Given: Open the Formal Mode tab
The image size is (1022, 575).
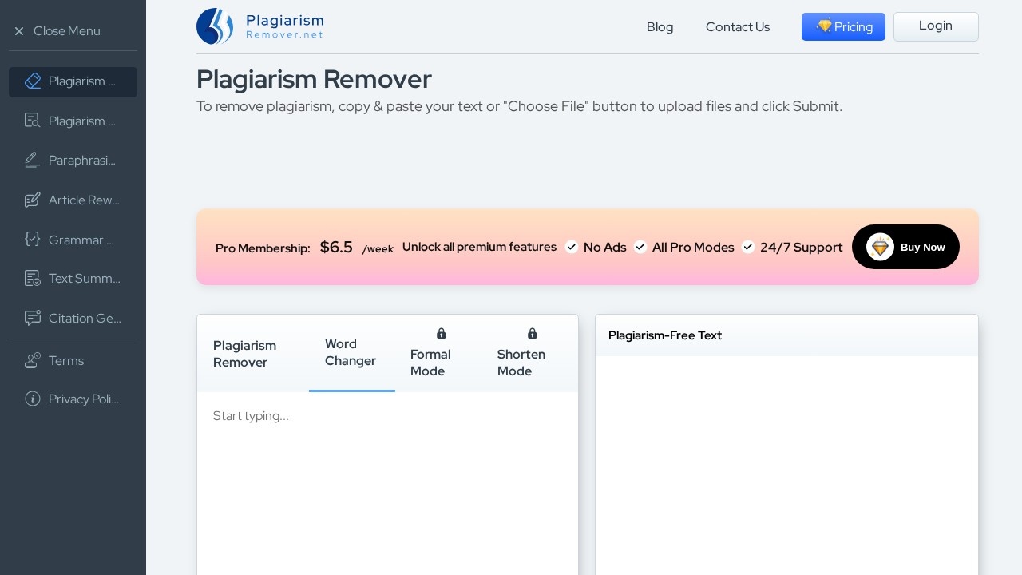Looking at the screenshot, I should (x=440, y=354).
